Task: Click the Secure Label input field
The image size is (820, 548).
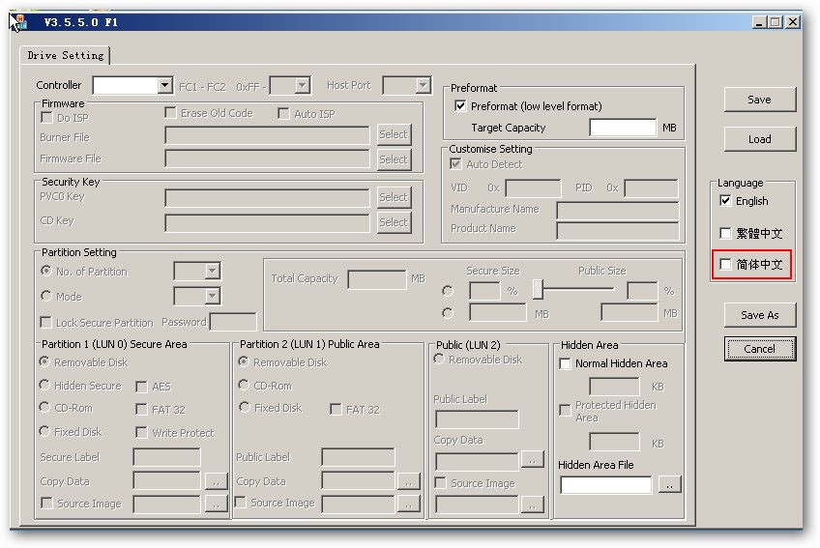Action: click(167, 457)
